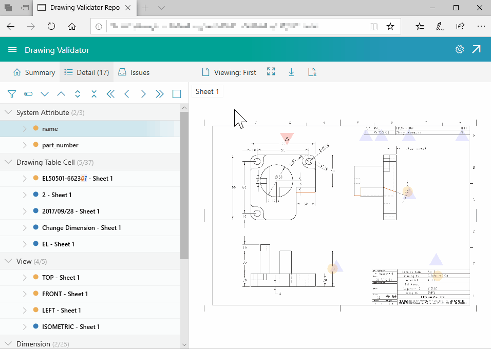The height and width of the screenshot is (349, 491).
Task: Click the filter funnel icon
Action: [12, 94]
